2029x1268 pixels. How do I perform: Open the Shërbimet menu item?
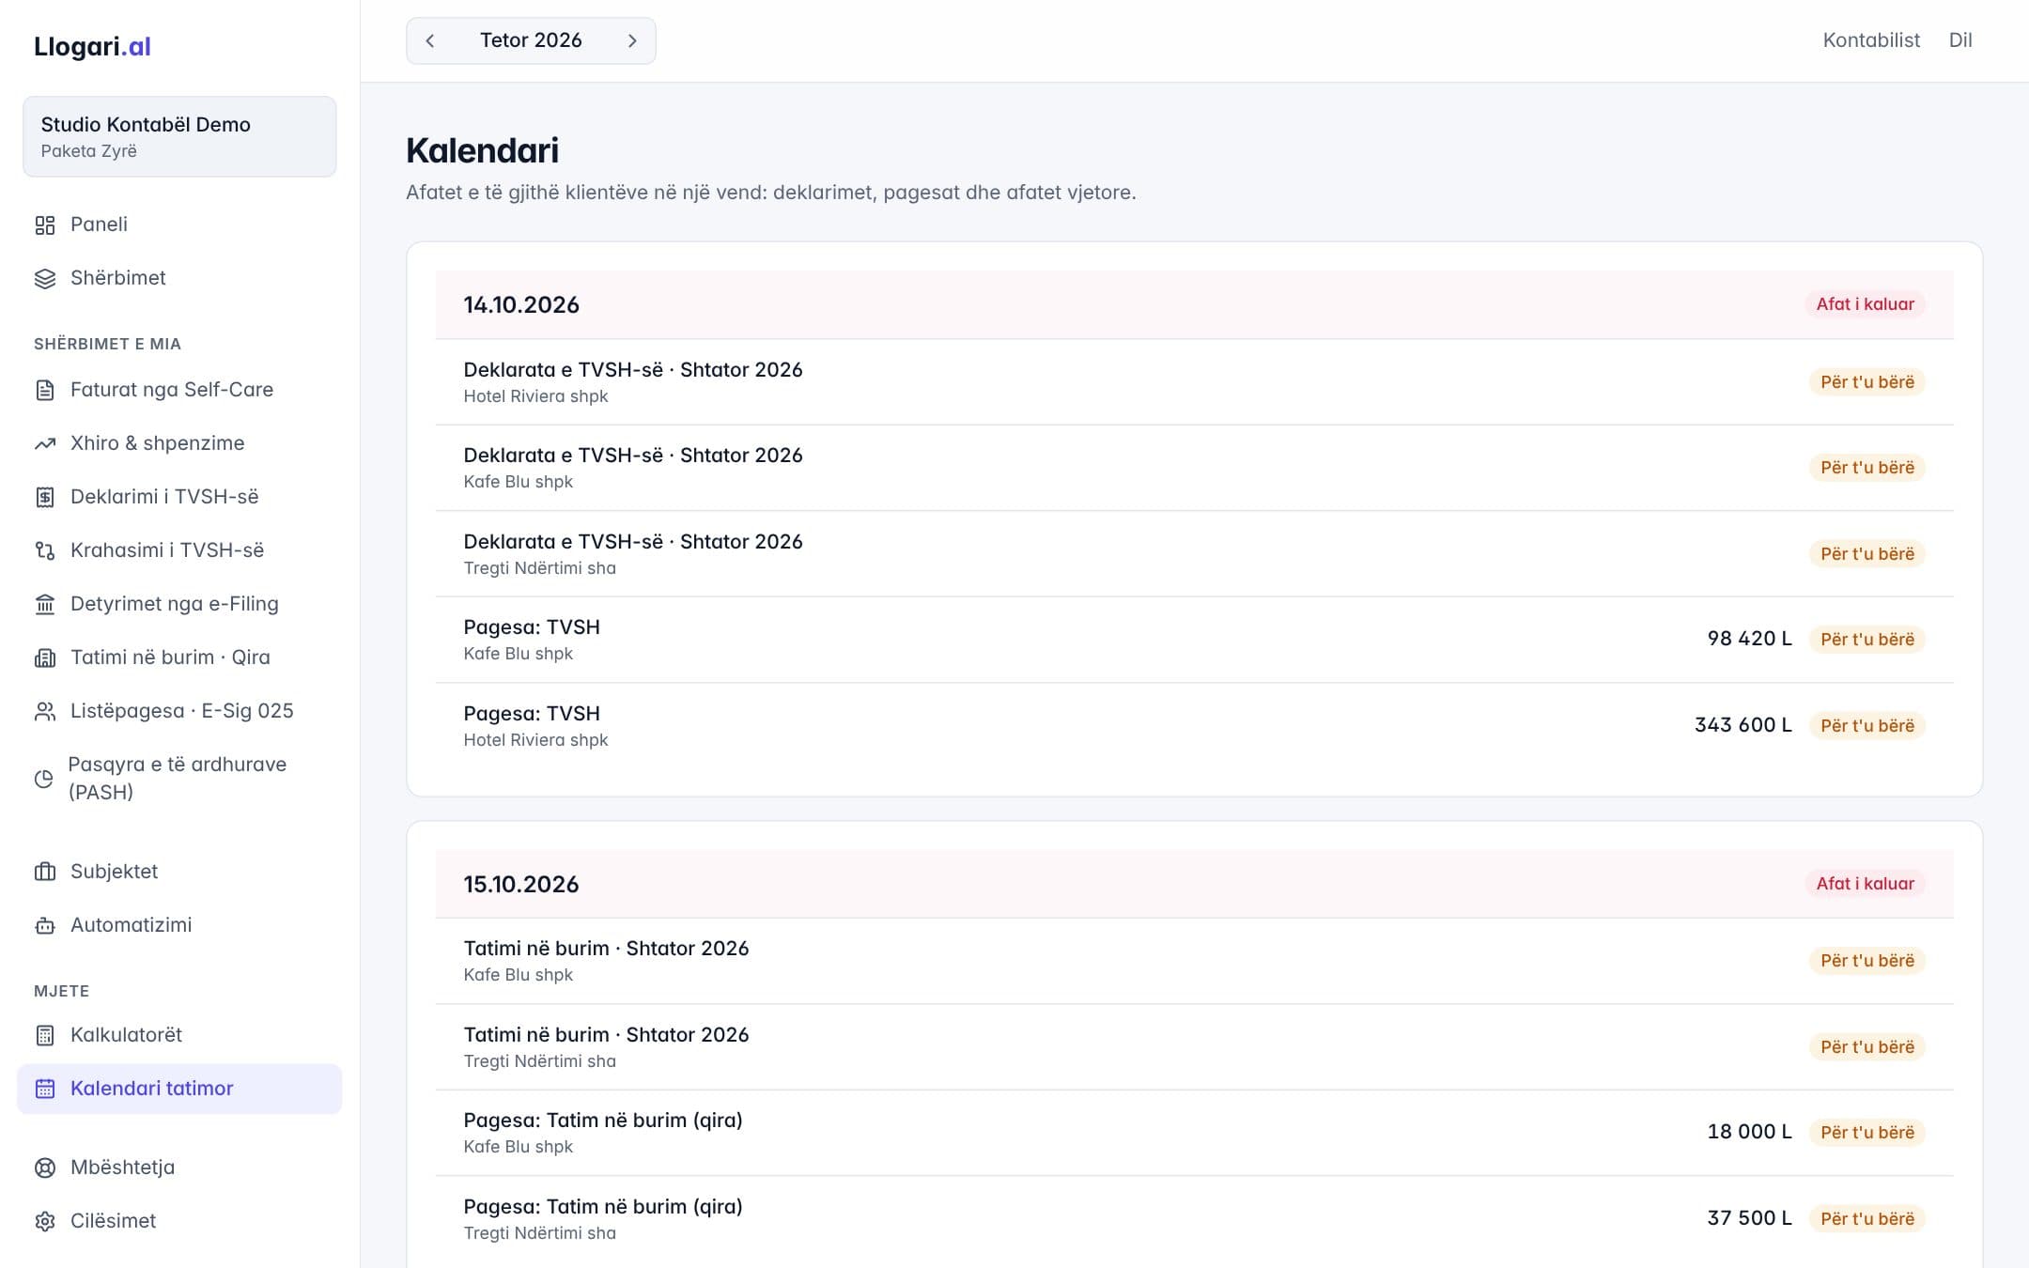click(x=179, y=278)
